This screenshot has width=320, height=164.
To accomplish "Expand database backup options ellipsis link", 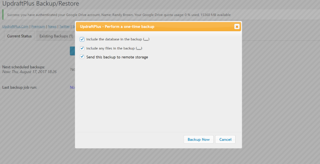I will click(146, 39).
